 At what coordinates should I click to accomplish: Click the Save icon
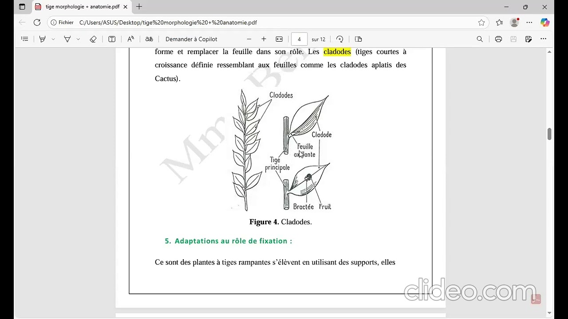(x=513, y=39)
